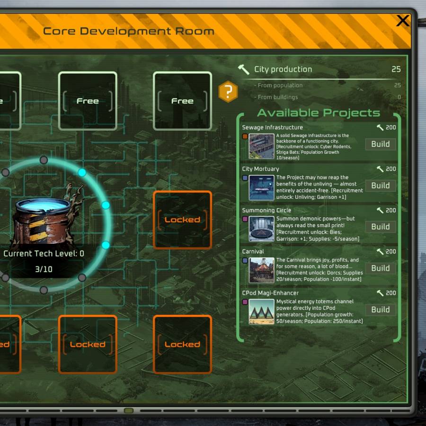Open the City Mortuary thumbnail image

coord(261,188)
